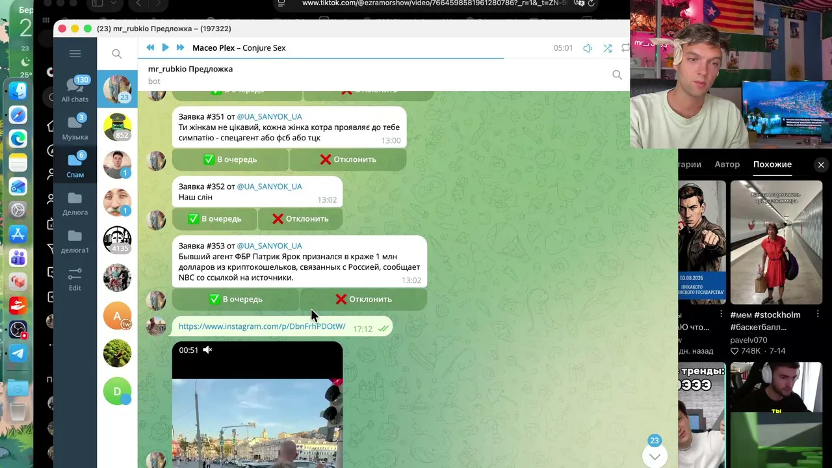Switch to the Похожие tab in TikTok

[x=772, y=164]
